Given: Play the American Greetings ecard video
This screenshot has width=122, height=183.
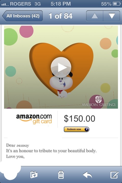Looking at the screenshot, I should [x=61, y=67].
